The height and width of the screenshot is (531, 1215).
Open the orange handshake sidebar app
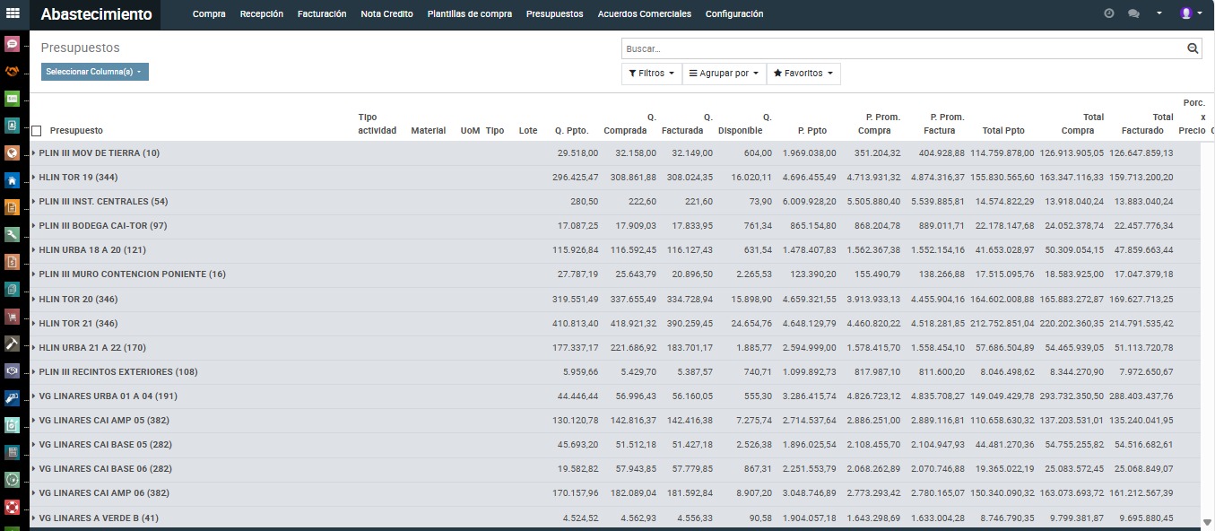click(x=13, y=71)
